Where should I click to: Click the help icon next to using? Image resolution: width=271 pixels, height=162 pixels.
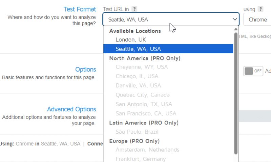pyautogui.click(x=260, y=9)
